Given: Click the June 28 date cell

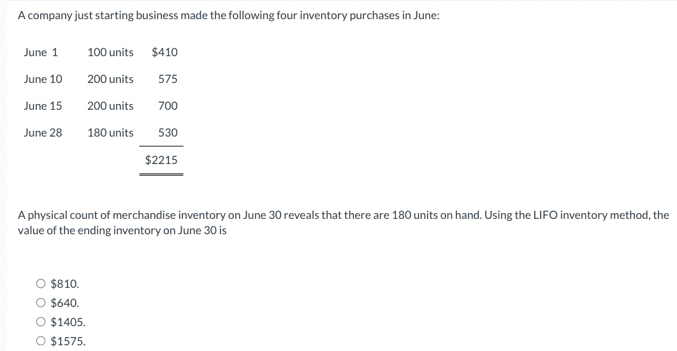Looking at the screenshot, I should point(43,133).
